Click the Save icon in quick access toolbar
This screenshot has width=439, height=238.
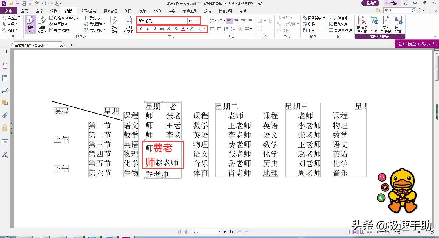point(18,4)
